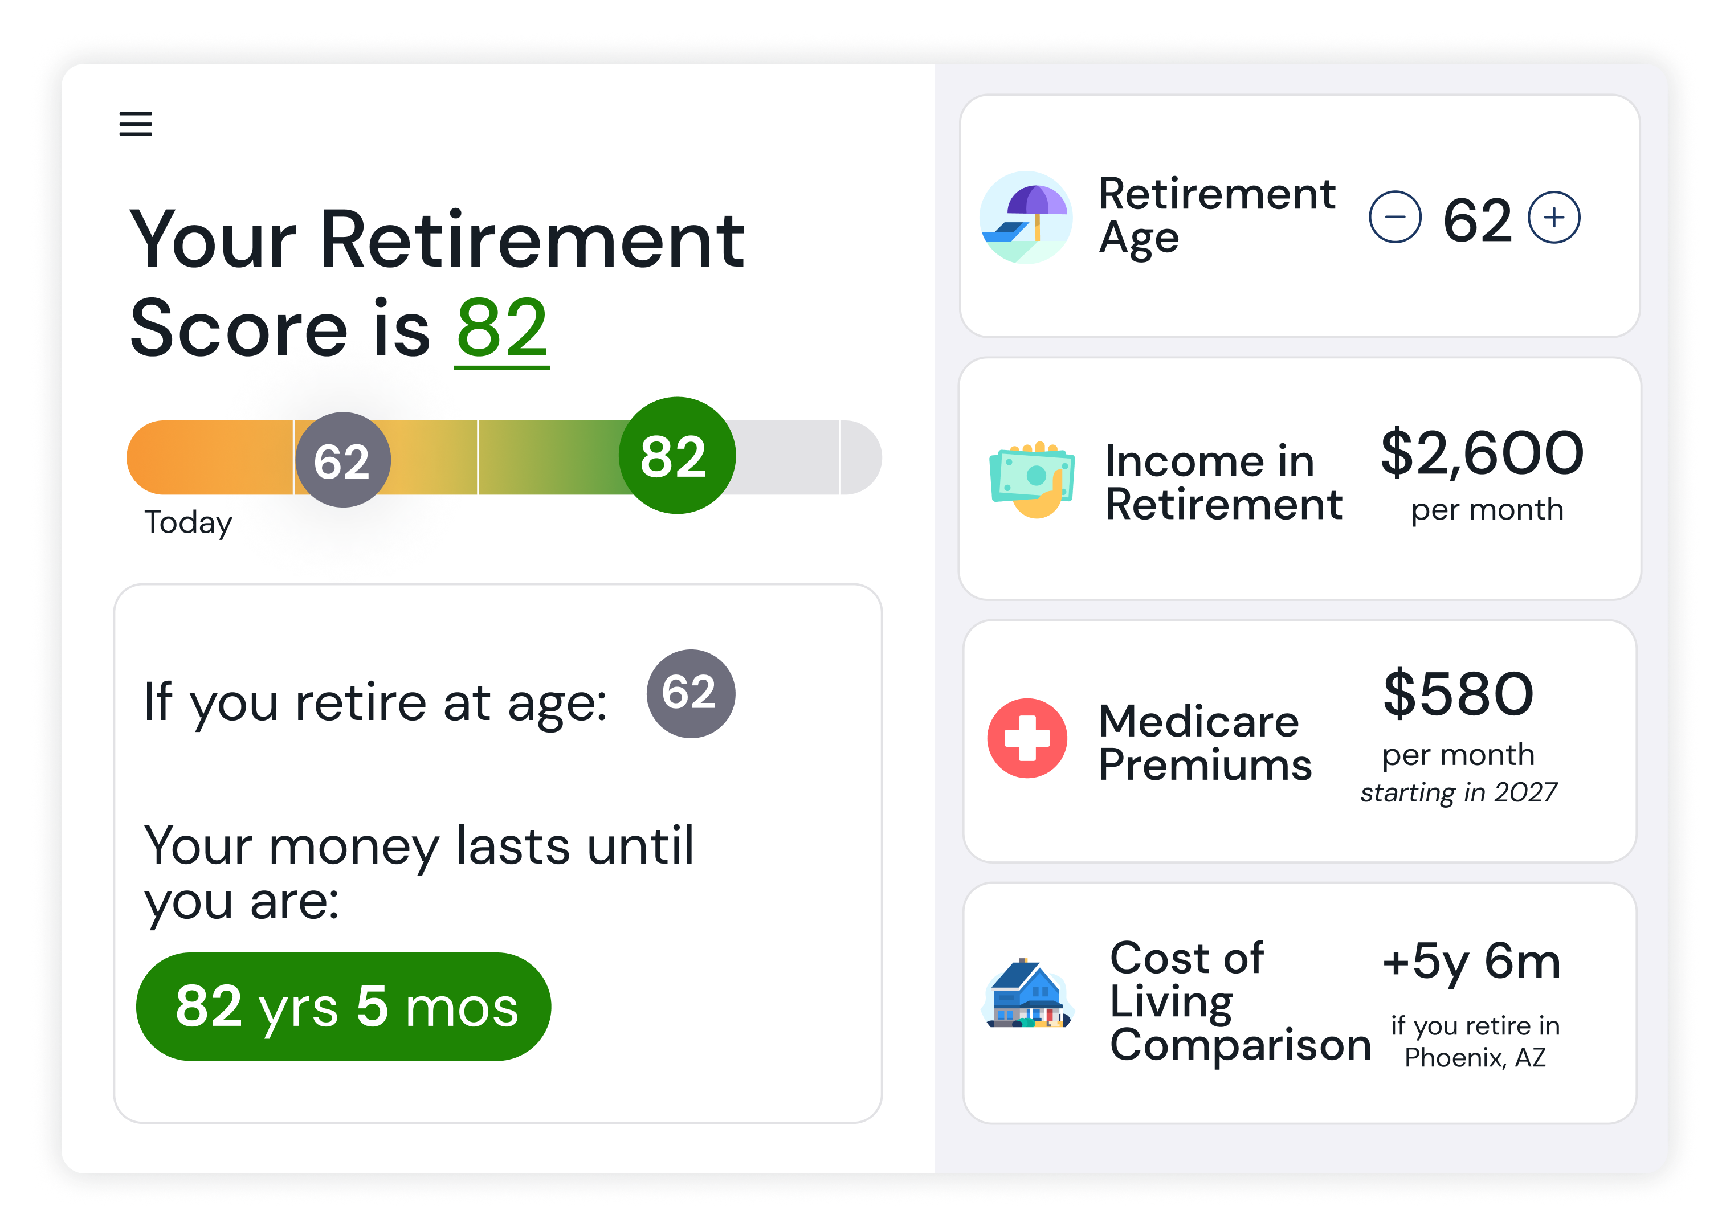Open the Income in Retirement card label
1726x1231 pixels.
tap(1223, 483)
